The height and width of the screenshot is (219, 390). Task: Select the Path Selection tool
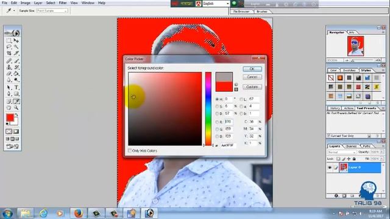click(9, 88)
